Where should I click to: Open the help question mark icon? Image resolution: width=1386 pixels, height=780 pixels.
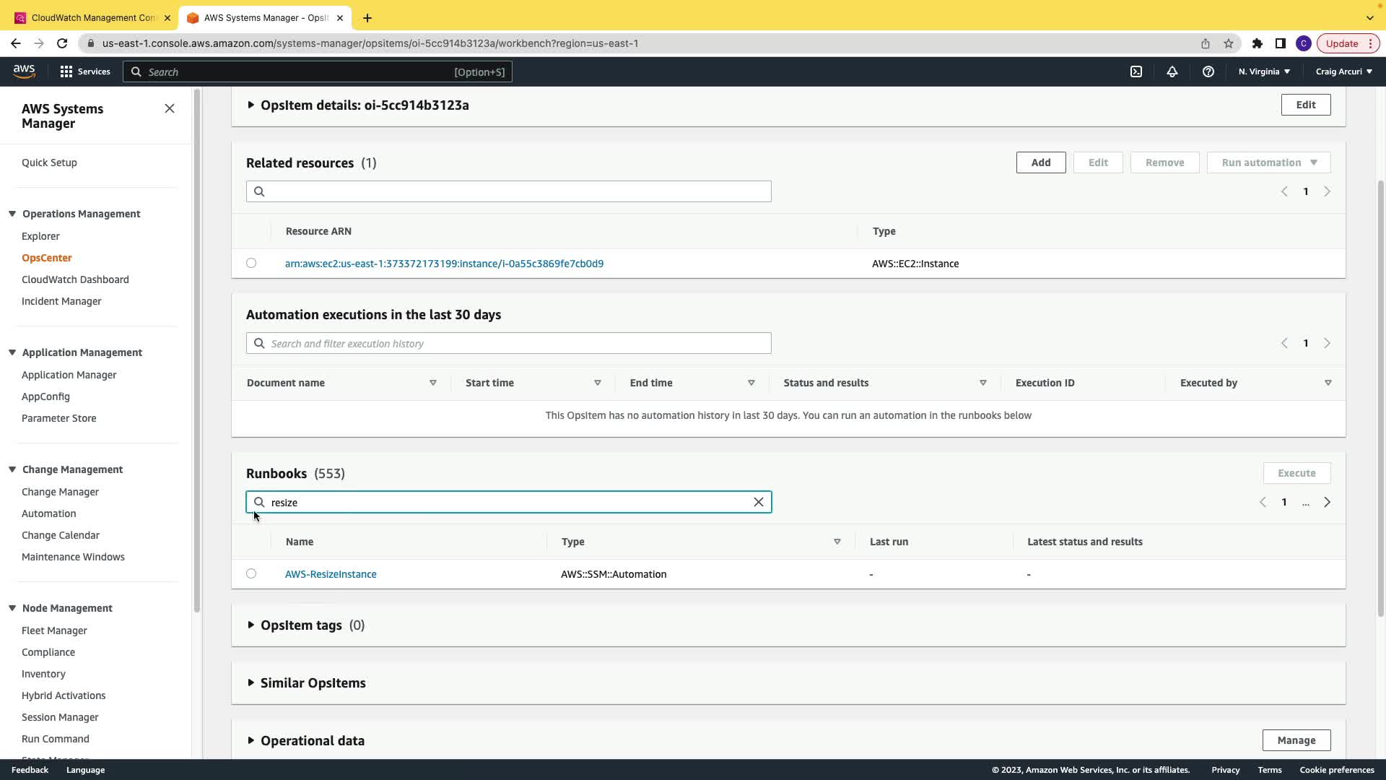[1208, 71]
